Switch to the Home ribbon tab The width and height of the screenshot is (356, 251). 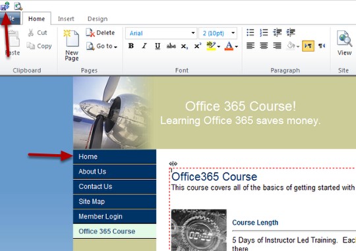coord(36,19)
